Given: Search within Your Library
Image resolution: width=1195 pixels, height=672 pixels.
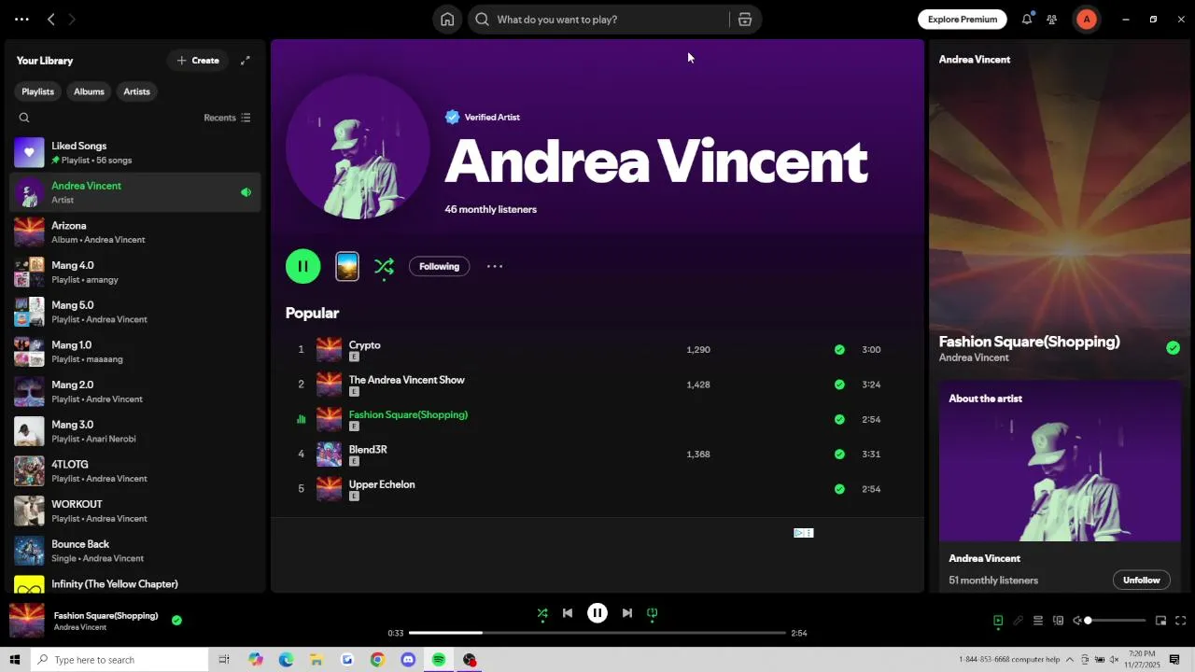Looking at the screenshot, I should point(24,118).
